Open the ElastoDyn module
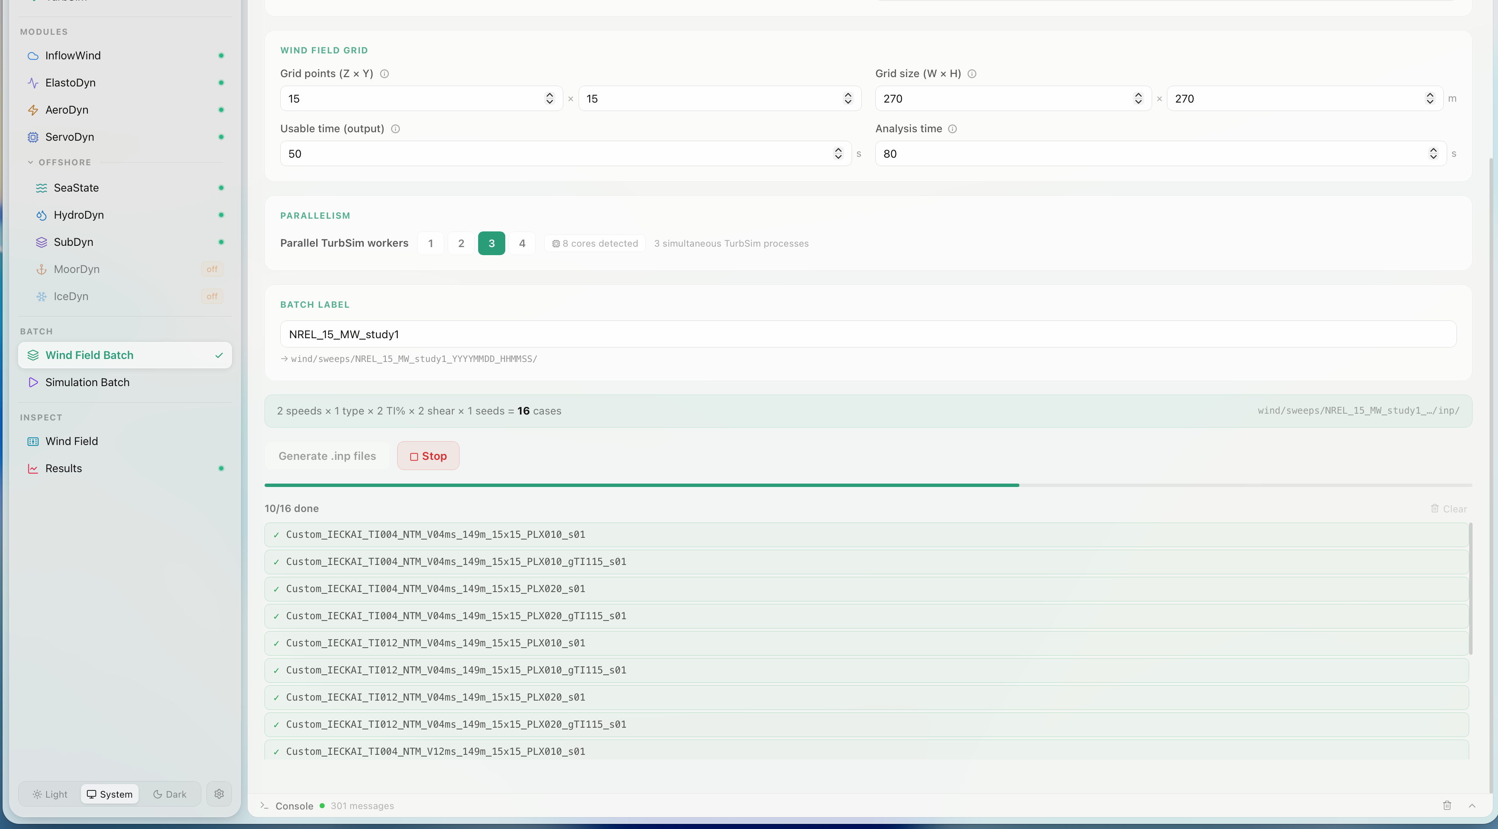1498x829 pixels. point(125,83)
